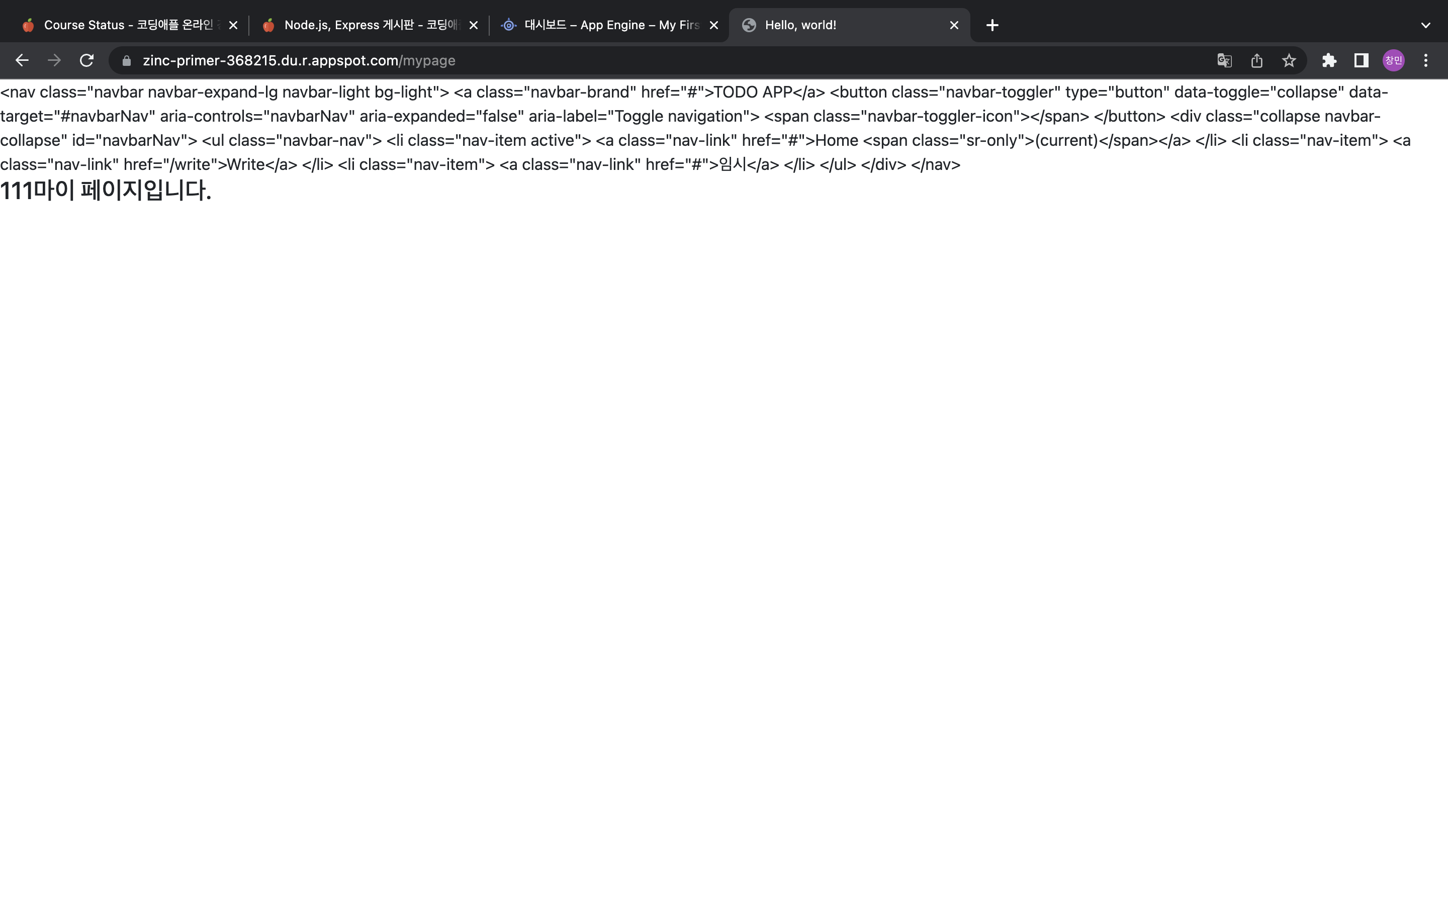Share this page via share icon
The width and height of the screenshot is (1448, 905).
tap(1256, 60)
